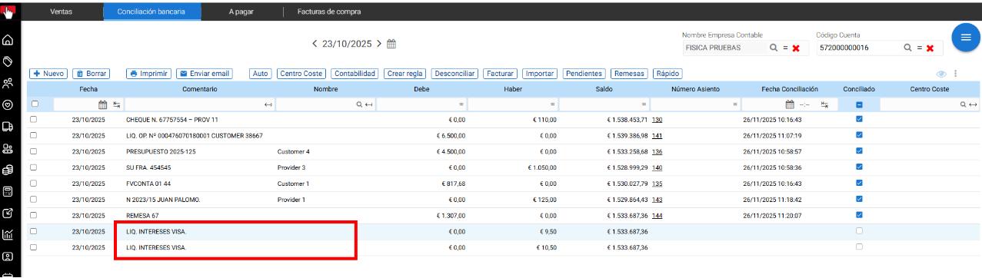Open the delivery truck sidebar icon

8,126
